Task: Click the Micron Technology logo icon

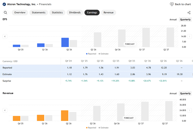Action: (x=4, y=4)
